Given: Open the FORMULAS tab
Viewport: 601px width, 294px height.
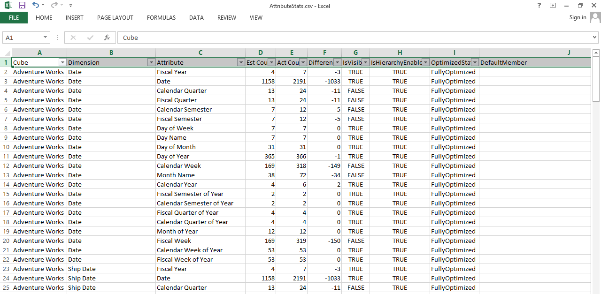Looking at the screenshot, I should click(161, 18).
